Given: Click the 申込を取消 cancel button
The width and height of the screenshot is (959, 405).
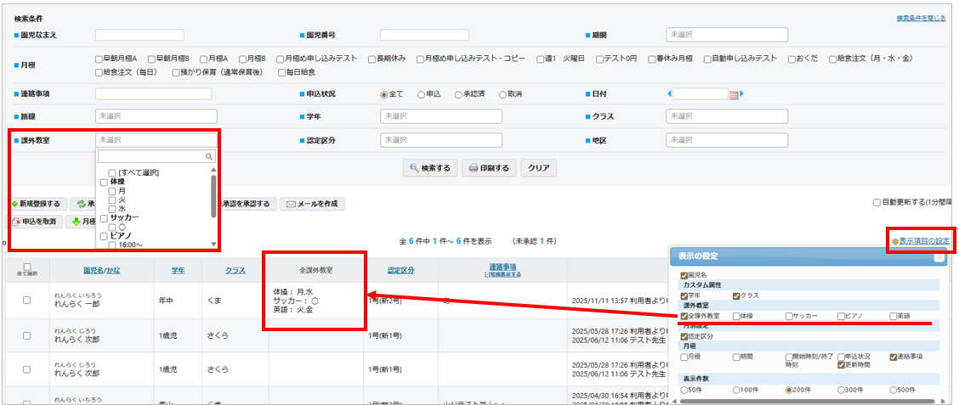Looking at the screenshot, I should click(x=36, y=222).
